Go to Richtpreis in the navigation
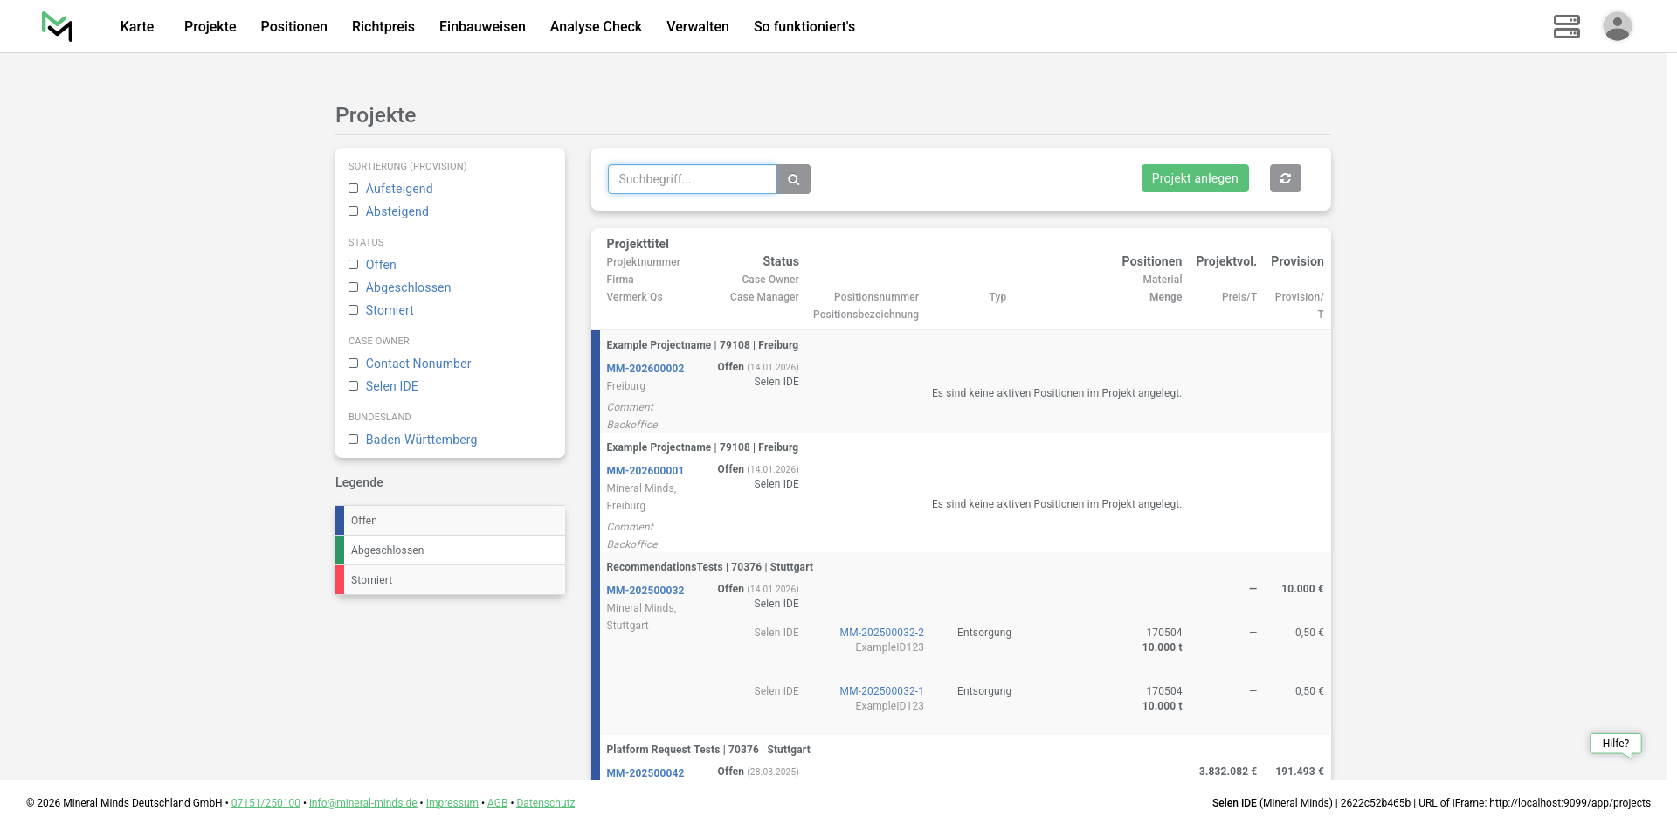 point(383,26)
